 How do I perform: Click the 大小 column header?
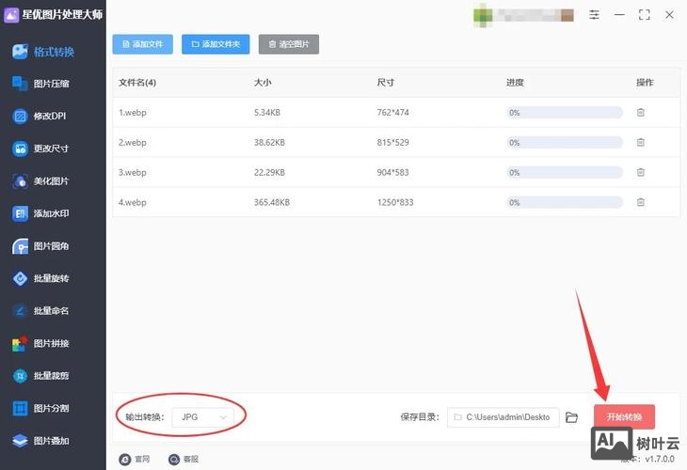tap(263, 83)
